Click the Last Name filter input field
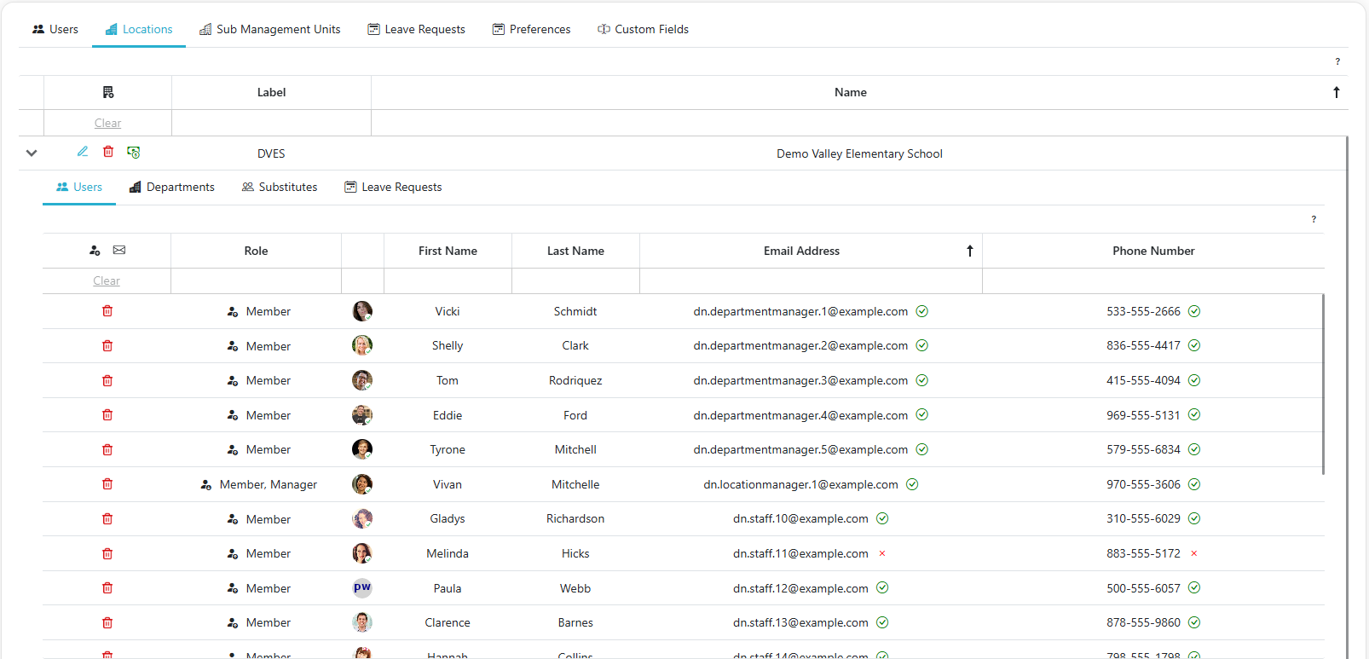1369x659 pixels. pos(575,281)
